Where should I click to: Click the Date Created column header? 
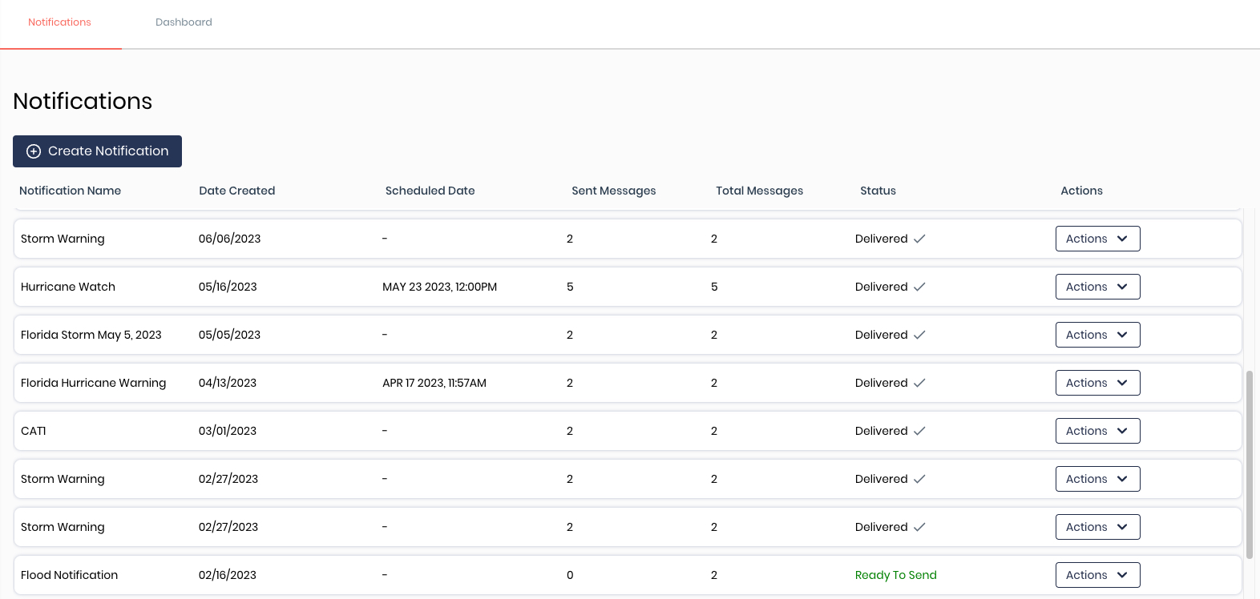tap(236, 191)
